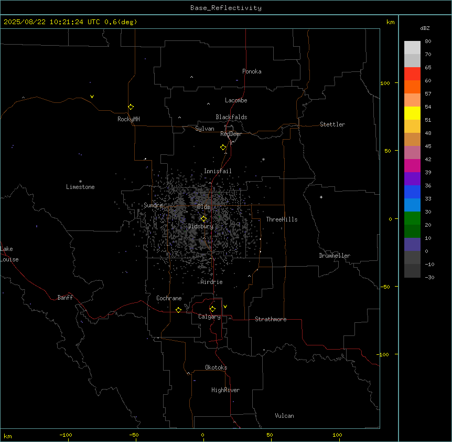Click the km unit label at bottom left
The width and height of the screenshot is (452, 442).
point(8,436)
